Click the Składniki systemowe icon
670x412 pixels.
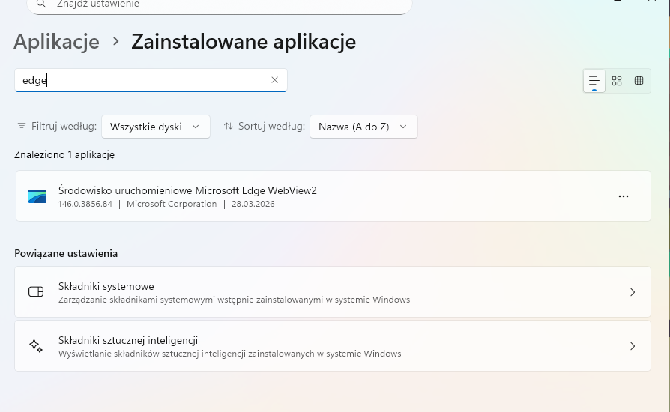pos(36,292)
